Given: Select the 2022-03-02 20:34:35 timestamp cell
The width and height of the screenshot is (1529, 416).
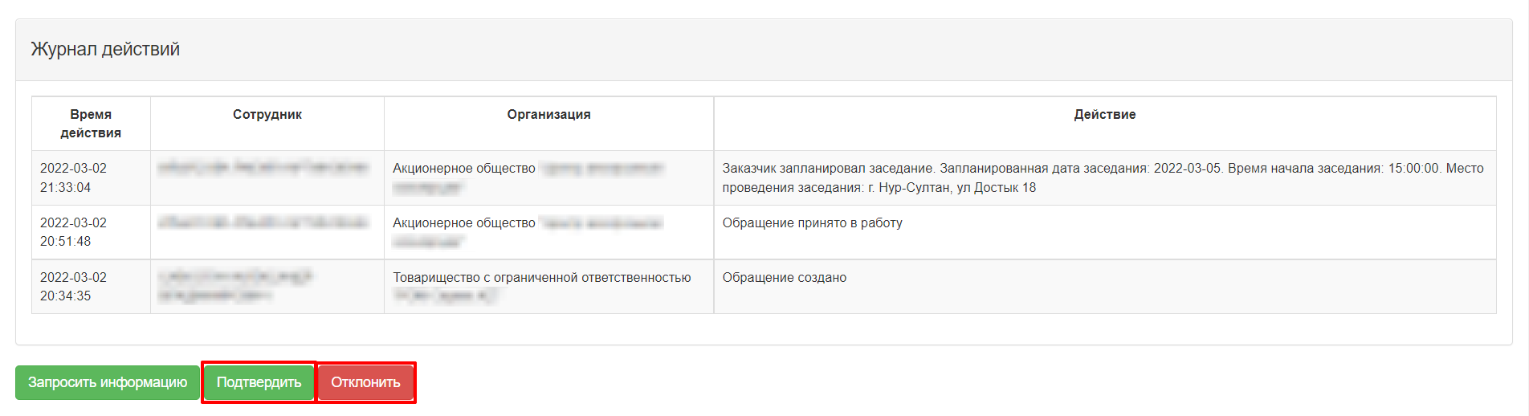Looking at the screenshot, I should [91, 287].
